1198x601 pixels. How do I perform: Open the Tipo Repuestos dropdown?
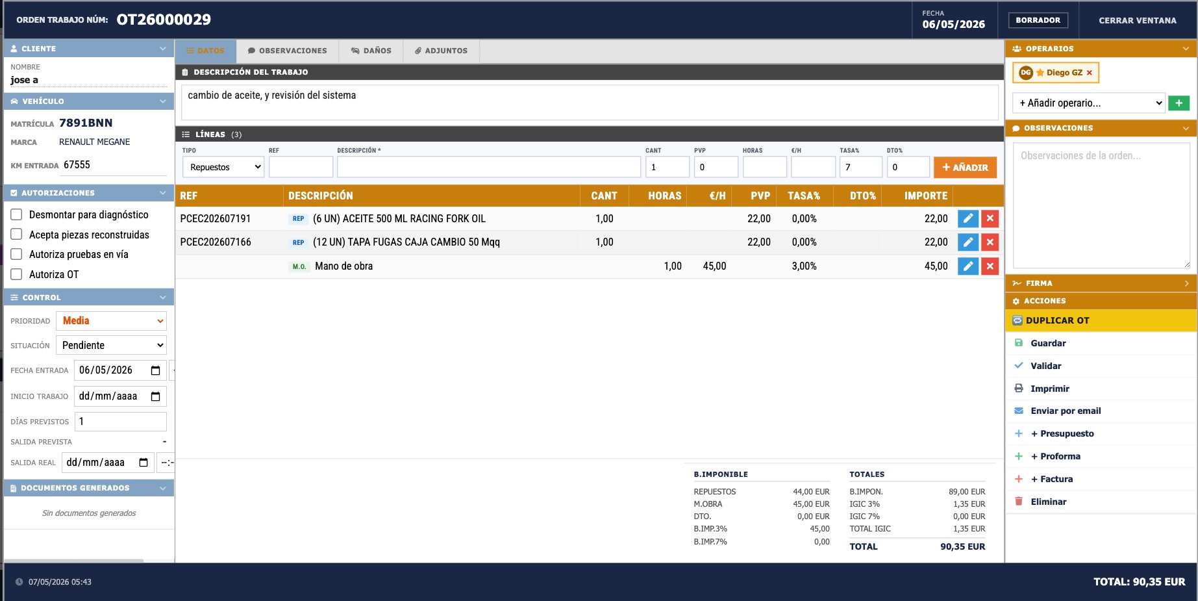[x=223, y=167]
